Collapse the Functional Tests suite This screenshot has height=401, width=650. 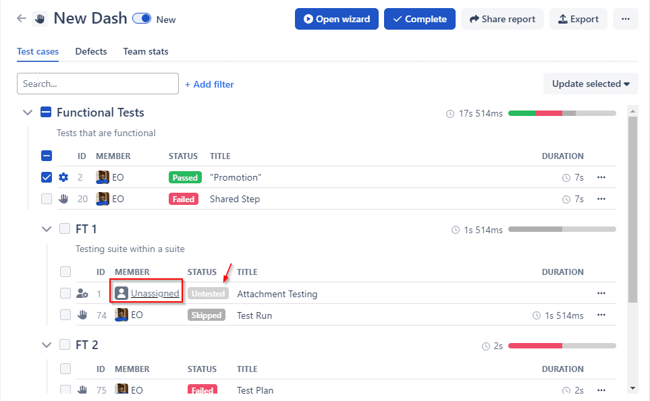click(x=28, y=113)
